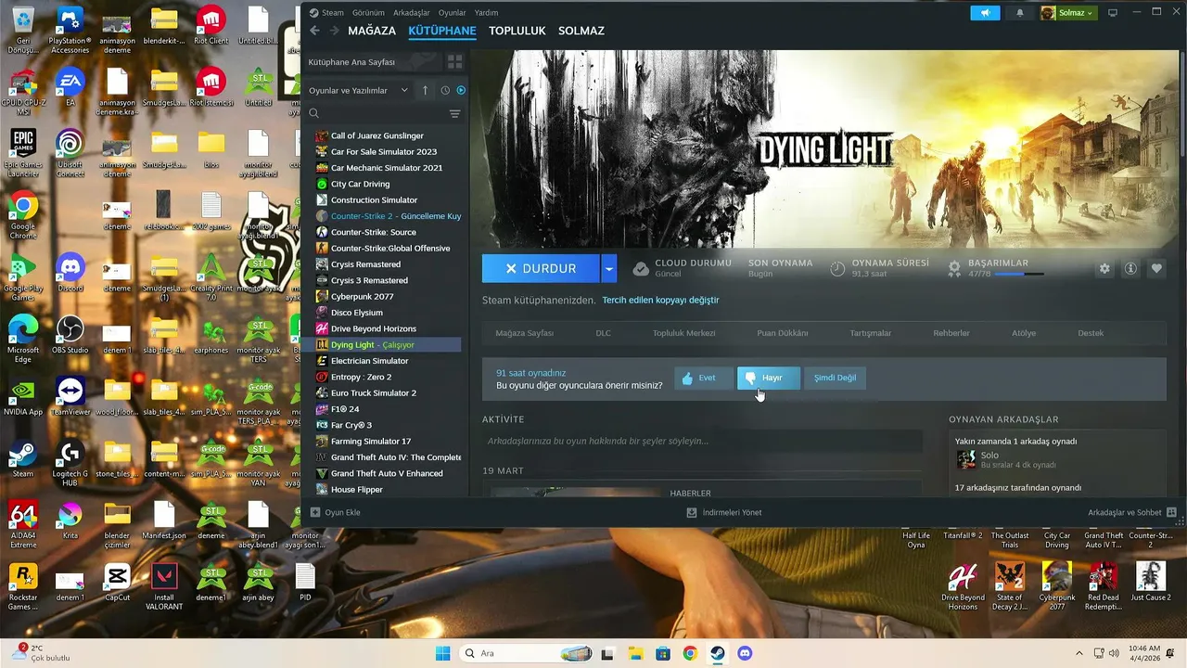Click the library search field
Image resolution: width=1187 pixels, height=668 pixels.
(376, 113)
